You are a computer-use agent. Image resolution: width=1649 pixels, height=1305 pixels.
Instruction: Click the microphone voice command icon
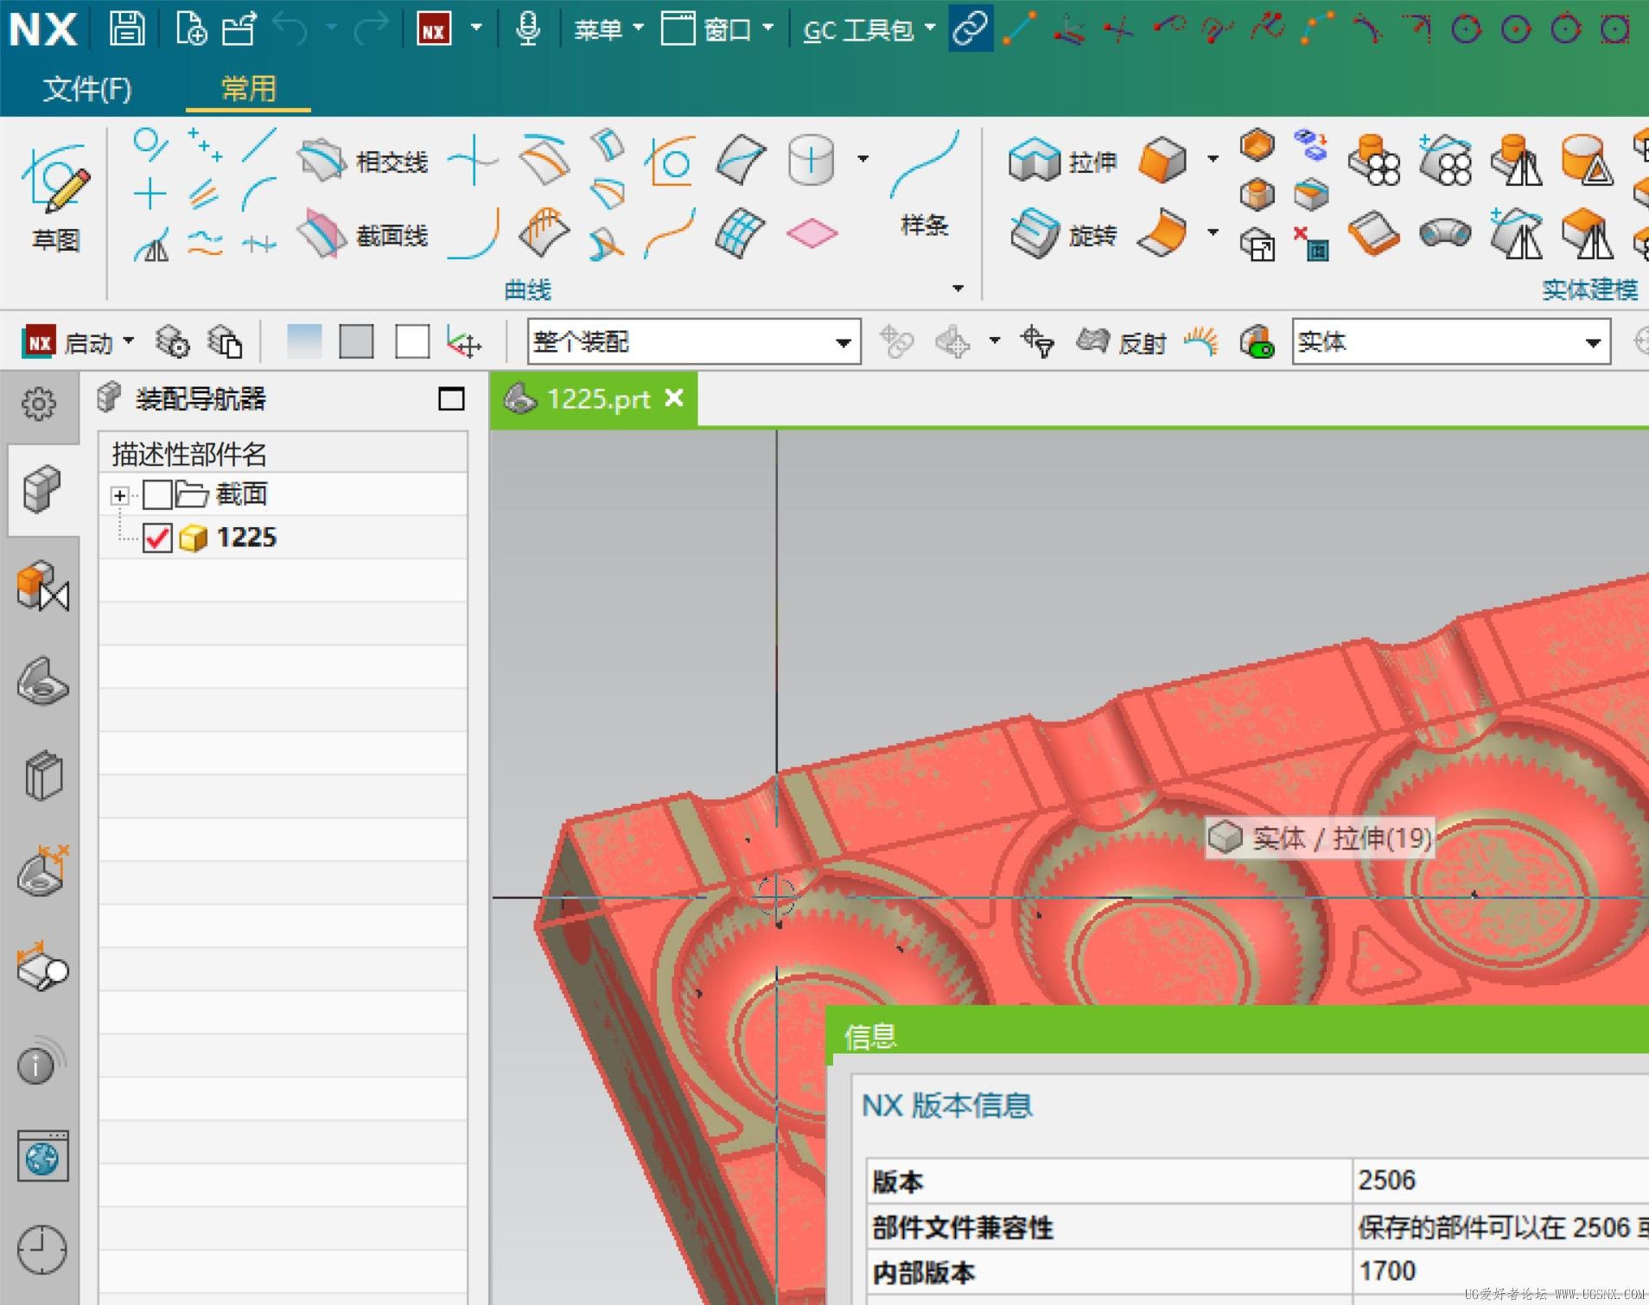pyautogui.click(x=527, y=29)
